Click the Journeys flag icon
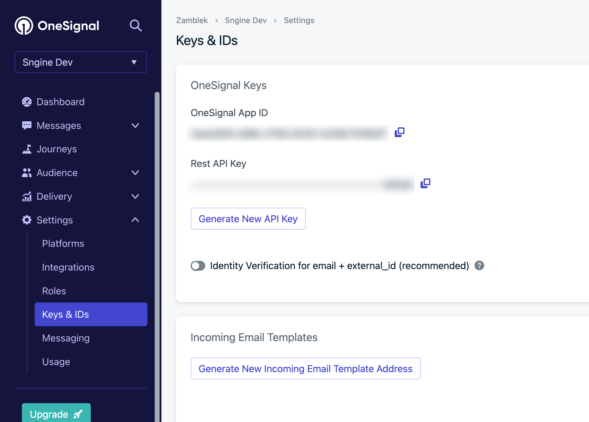The width and height of the screenshot is (589, 422). [x=27, y=149]
